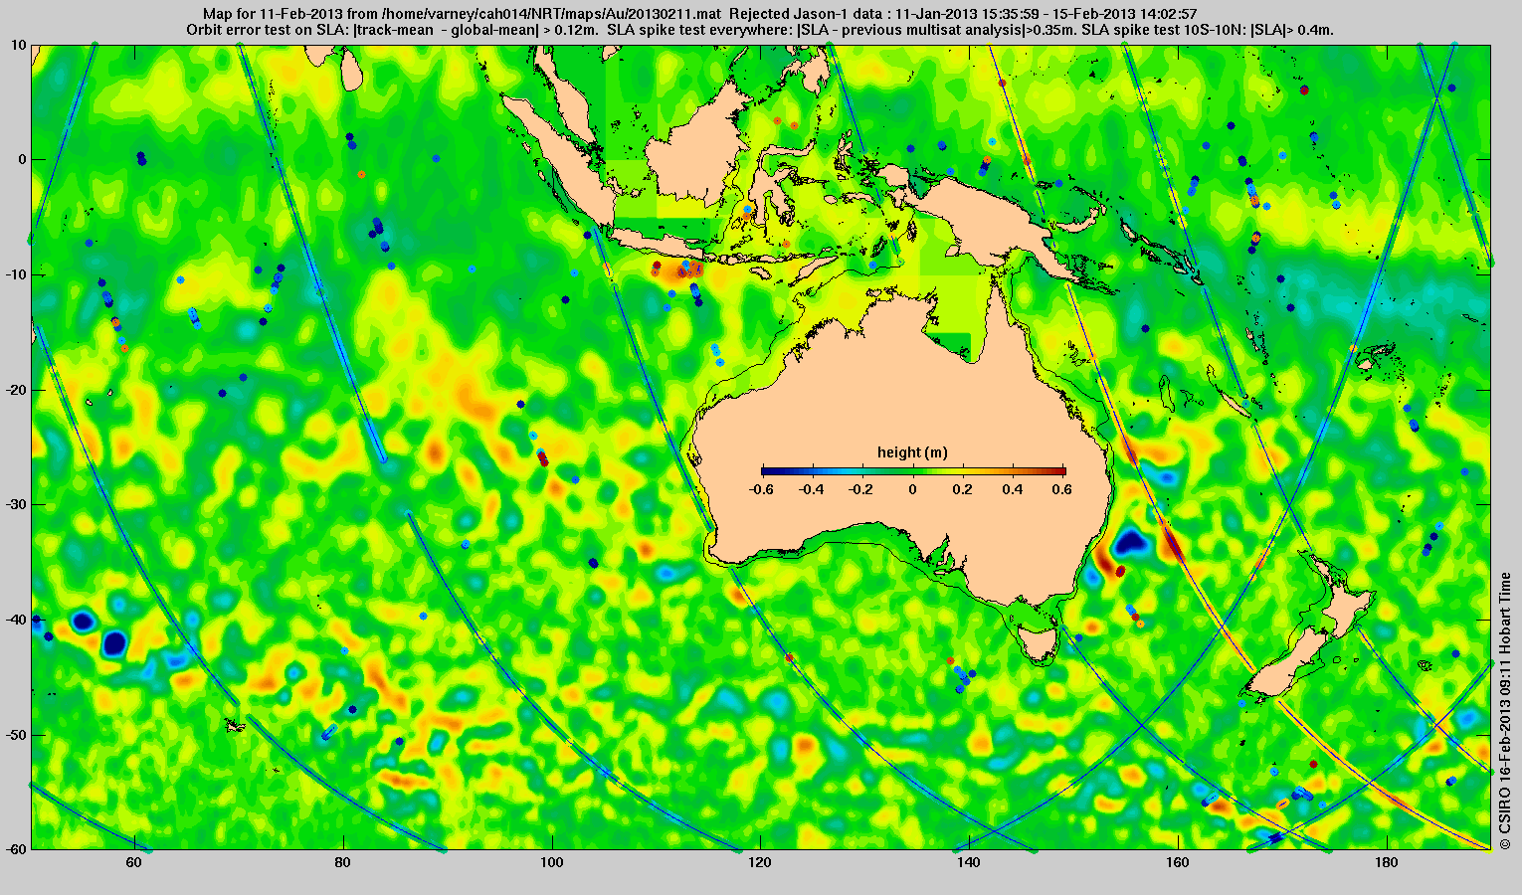The image size is (1522, 895).
Task: Click the Borneo island landmass
Action: (696, 151)
